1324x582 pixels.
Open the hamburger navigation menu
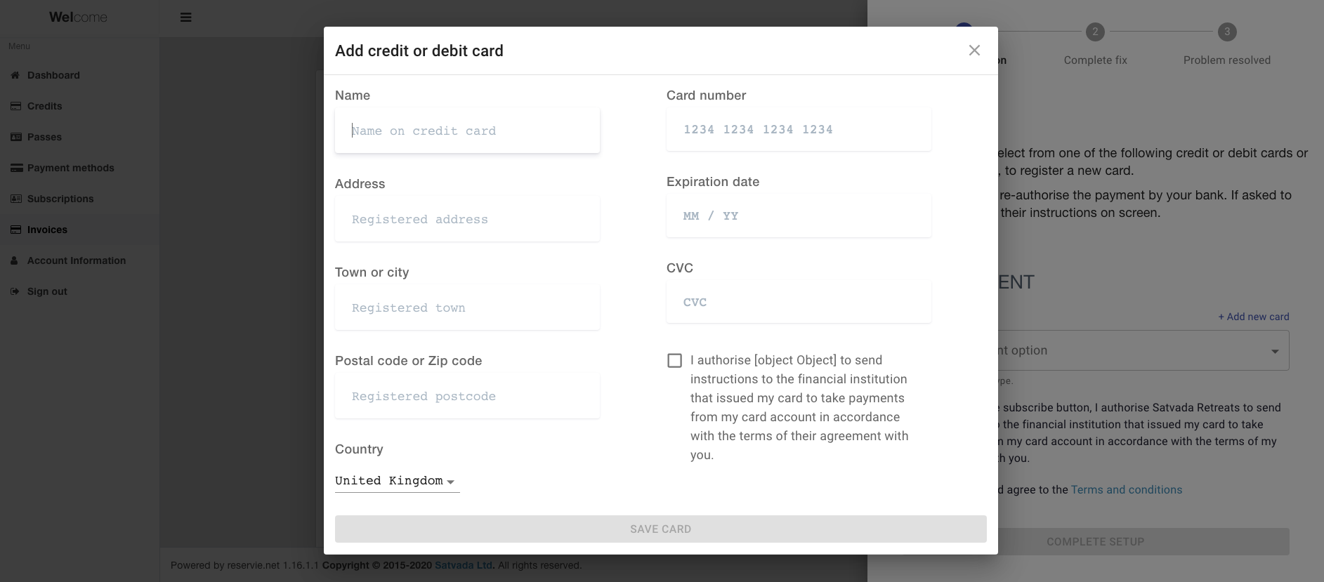[185, 17]
